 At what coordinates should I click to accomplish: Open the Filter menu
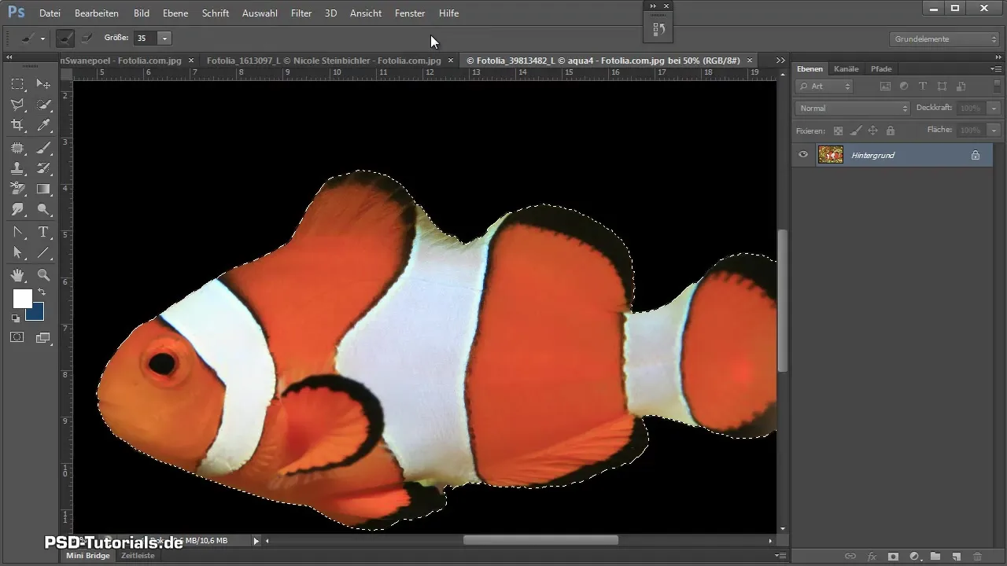[301, 13]
